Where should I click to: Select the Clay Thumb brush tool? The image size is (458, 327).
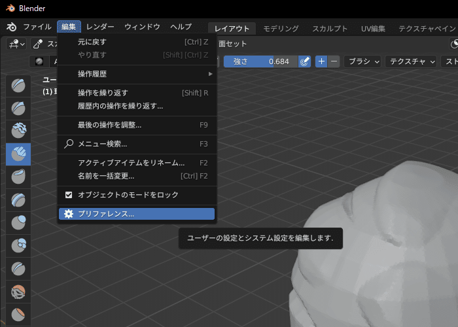[x=18, y=177]
